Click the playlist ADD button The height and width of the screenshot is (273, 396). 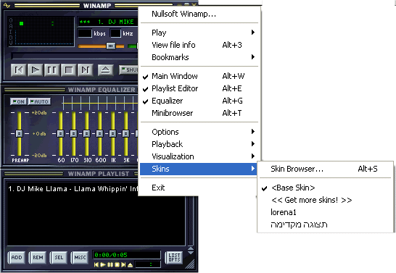click(x=17, y=257)
